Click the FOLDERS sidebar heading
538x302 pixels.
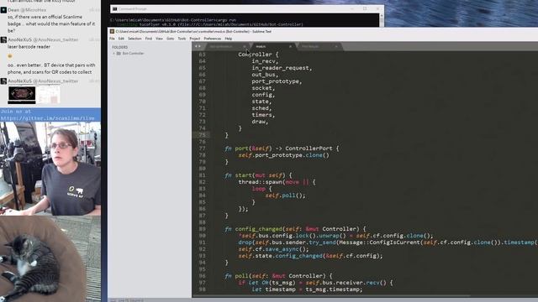(x=119, y=47)
